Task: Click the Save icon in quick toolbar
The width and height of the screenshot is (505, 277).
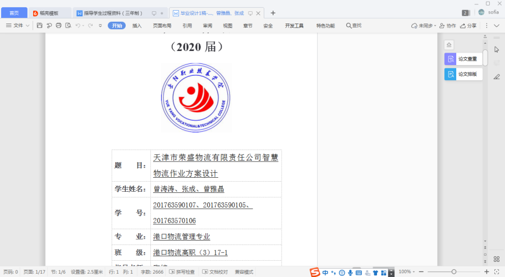Action: (x=39, y=25)
